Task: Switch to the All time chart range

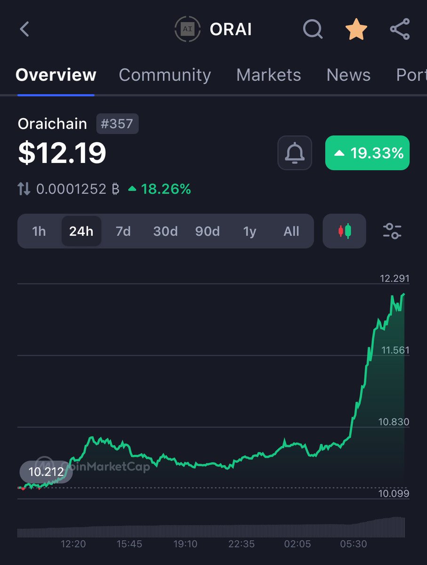Action: point(291,231)
